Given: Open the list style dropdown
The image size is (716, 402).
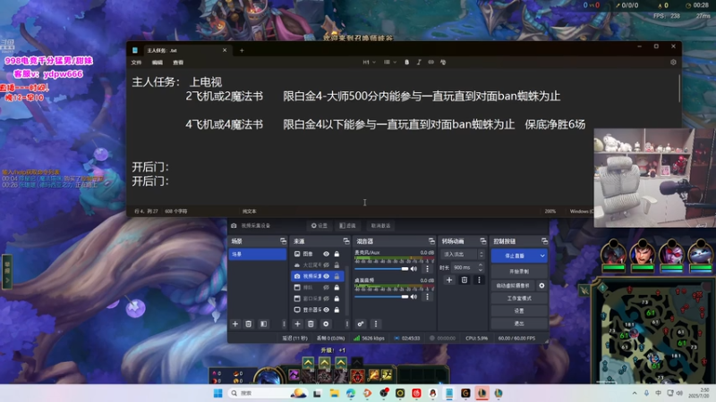Looking at the screenshot, I should click(x=390, y=63).
